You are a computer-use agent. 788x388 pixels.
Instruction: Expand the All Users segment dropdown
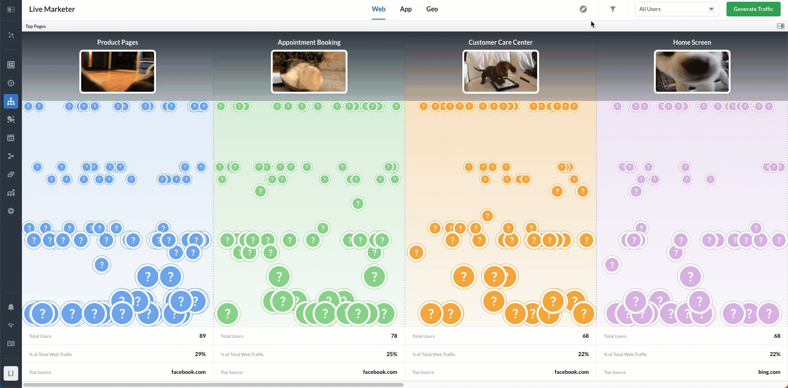click(x=673, y=9)
